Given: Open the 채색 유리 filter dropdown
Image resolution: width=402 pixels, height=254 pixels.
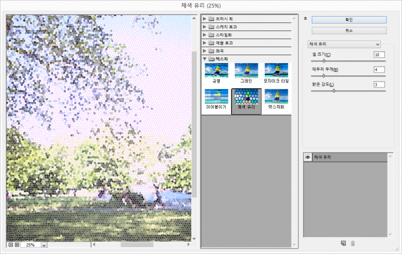Looking at the screenshot, I should click(x=344, y=44).
